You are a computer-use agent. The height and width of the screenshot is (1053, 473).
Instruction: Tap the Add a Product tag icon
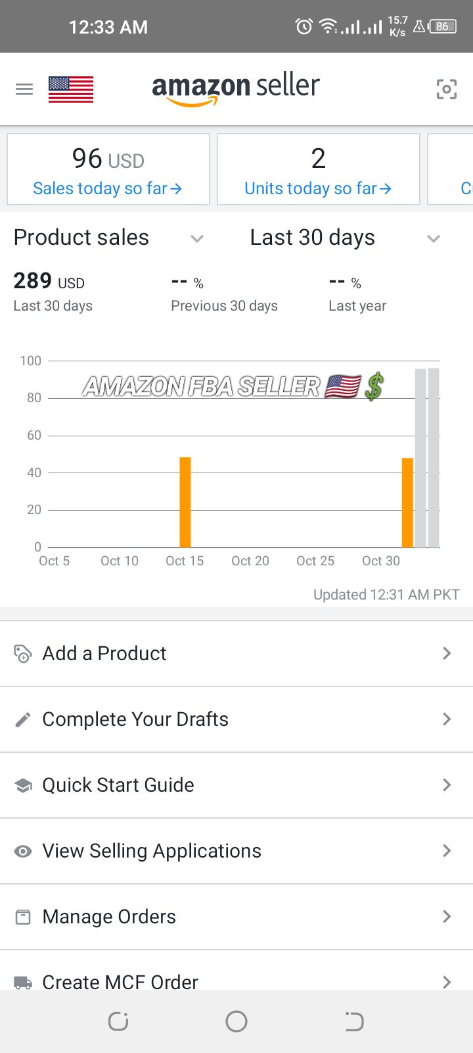[x=23, y=654]
